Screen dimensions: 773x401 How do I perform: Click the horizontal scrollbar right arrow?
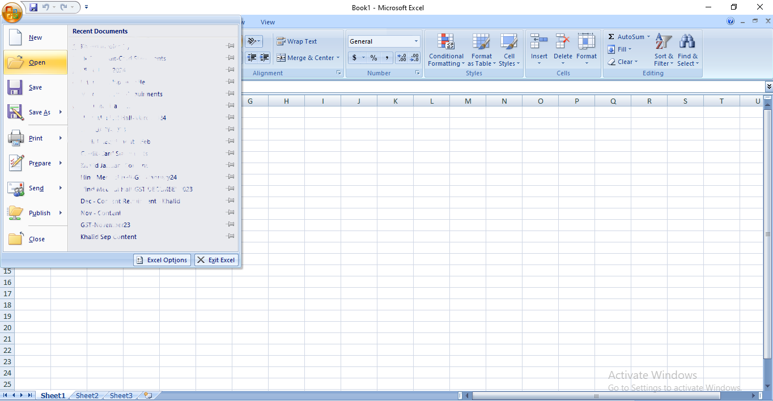coord(754,395)
